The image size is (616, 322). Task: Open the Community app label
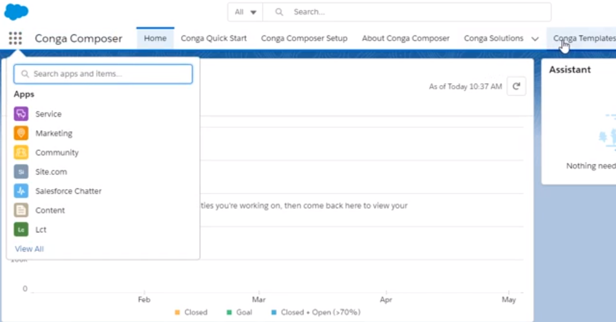[57, 152]
